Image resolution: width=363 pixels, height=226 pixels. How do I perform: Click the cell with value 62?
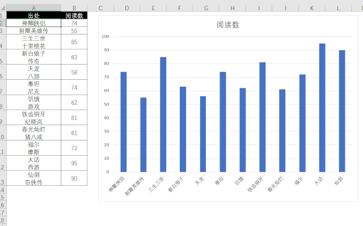74,103
